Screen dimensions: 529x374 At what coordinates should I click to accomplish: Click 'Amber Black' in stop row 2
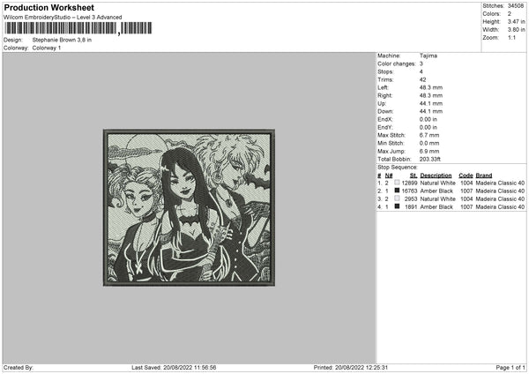[436, 191]
